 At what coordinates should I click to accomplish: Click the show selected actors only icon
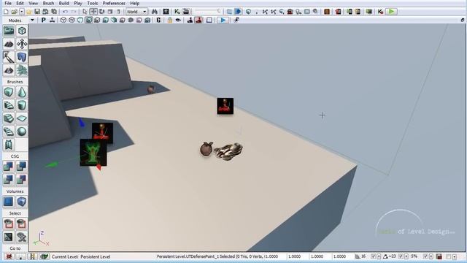click(x=9, y=224)
